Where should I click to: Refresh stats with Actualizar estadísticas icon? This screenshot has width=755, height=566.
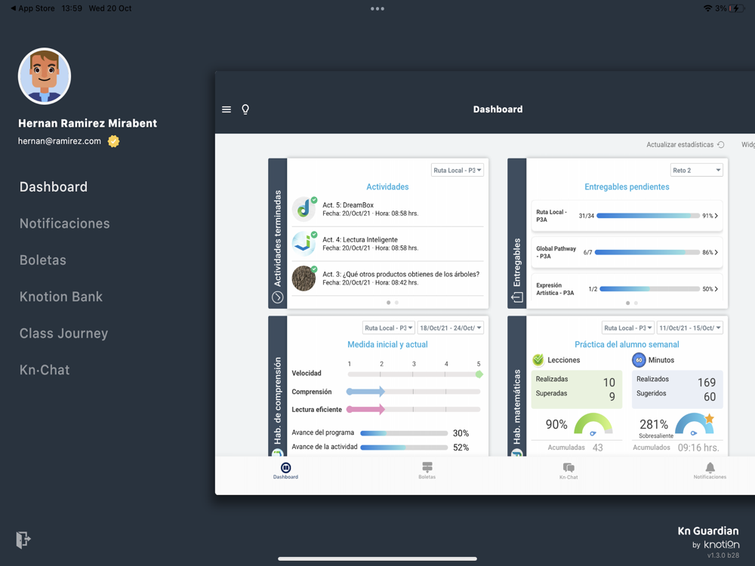tap(721, 144)
